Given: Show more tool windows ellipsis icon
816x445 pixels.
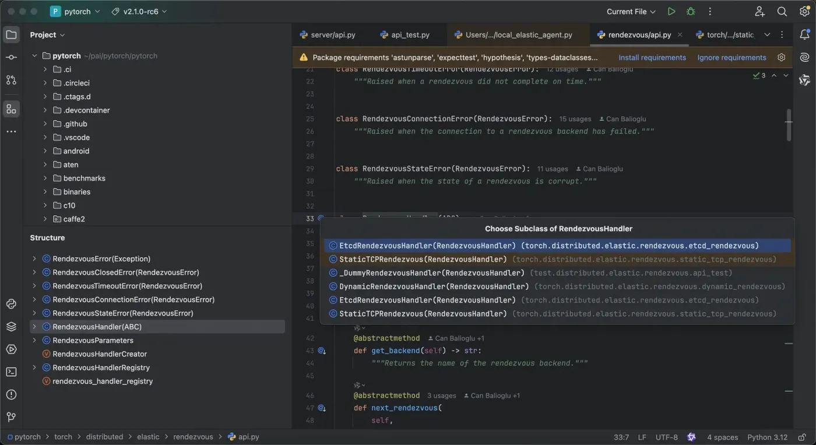Looking at the screenshot, I should [x=11, y=132].
